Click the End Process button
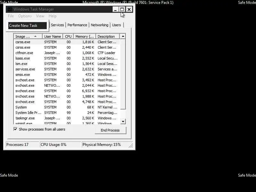The height and width of the screenshot is (192, 256). click(x=110, y=130)
